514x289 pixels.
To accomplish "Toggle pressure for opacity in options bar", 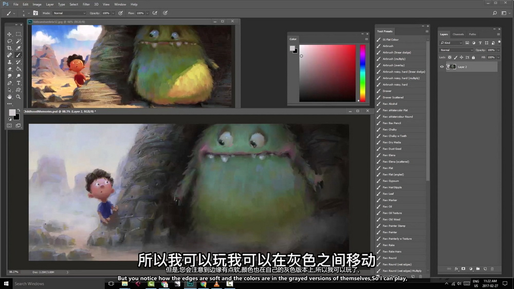I will 121,13.
